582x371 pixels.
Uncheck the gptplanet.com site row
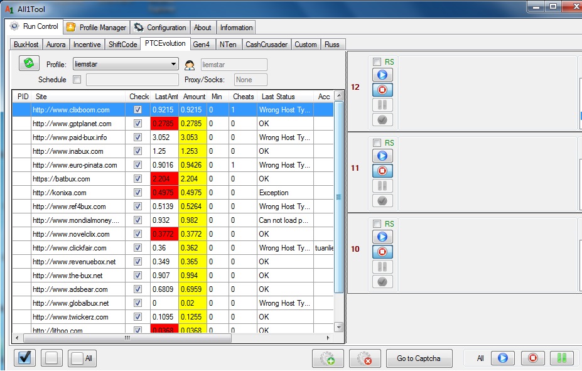pos(137,124)
